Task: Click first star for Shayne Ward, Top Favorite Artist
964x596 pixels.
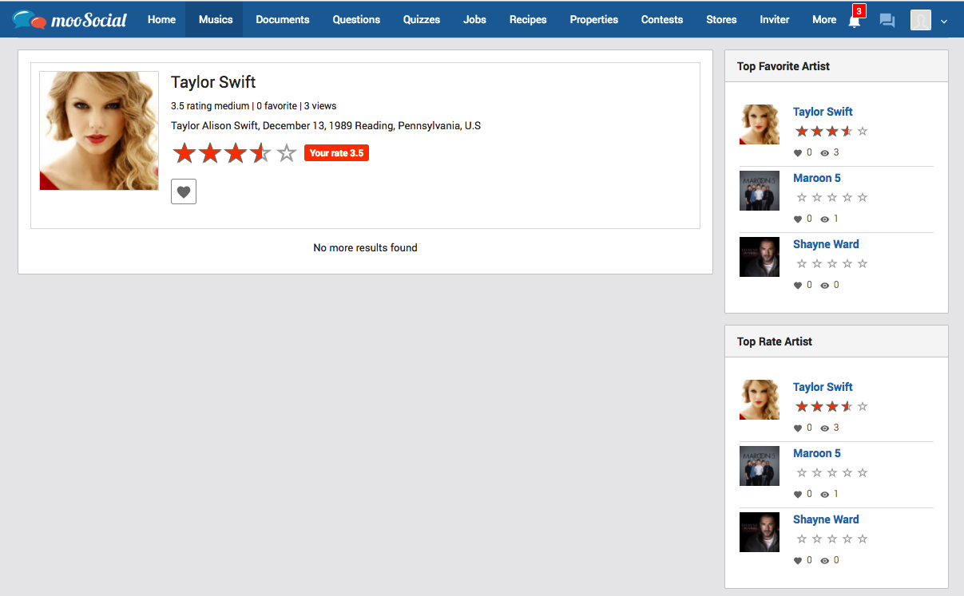Action: coord(802,263)
